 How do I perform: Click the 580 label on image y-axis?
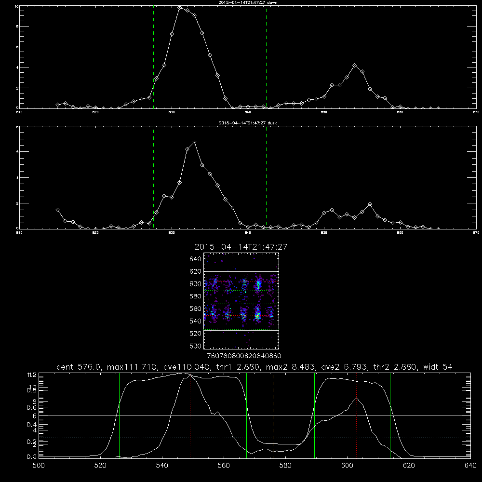pos(195,296)
